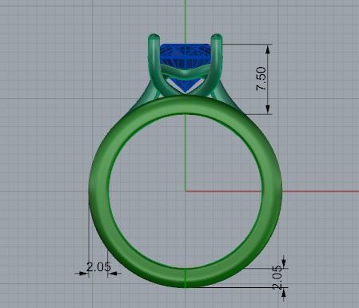The width and height of the screenshot is (359, 308).
Task: Select the horizontal 2.05 dimension text
Action: pos(98,267)
